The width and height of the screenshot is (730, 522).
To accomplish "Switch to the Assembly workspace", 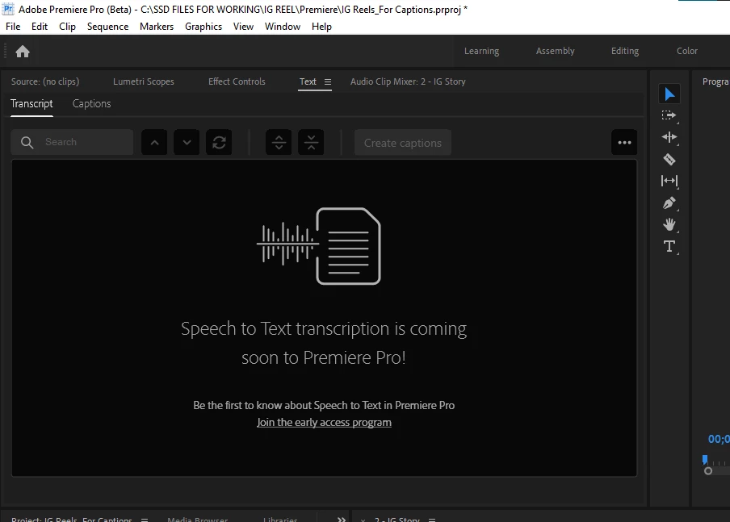I will click(x=555, y=51).
